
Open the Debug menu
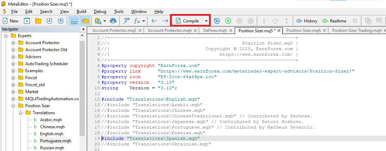[x=100, y=12]
